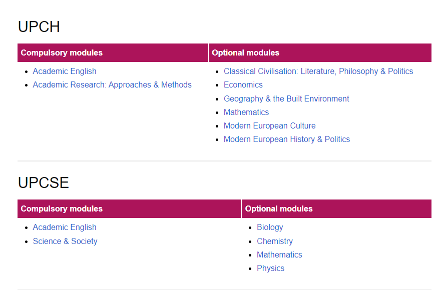Open the Chemistry module link

click(x=275, y=241)
